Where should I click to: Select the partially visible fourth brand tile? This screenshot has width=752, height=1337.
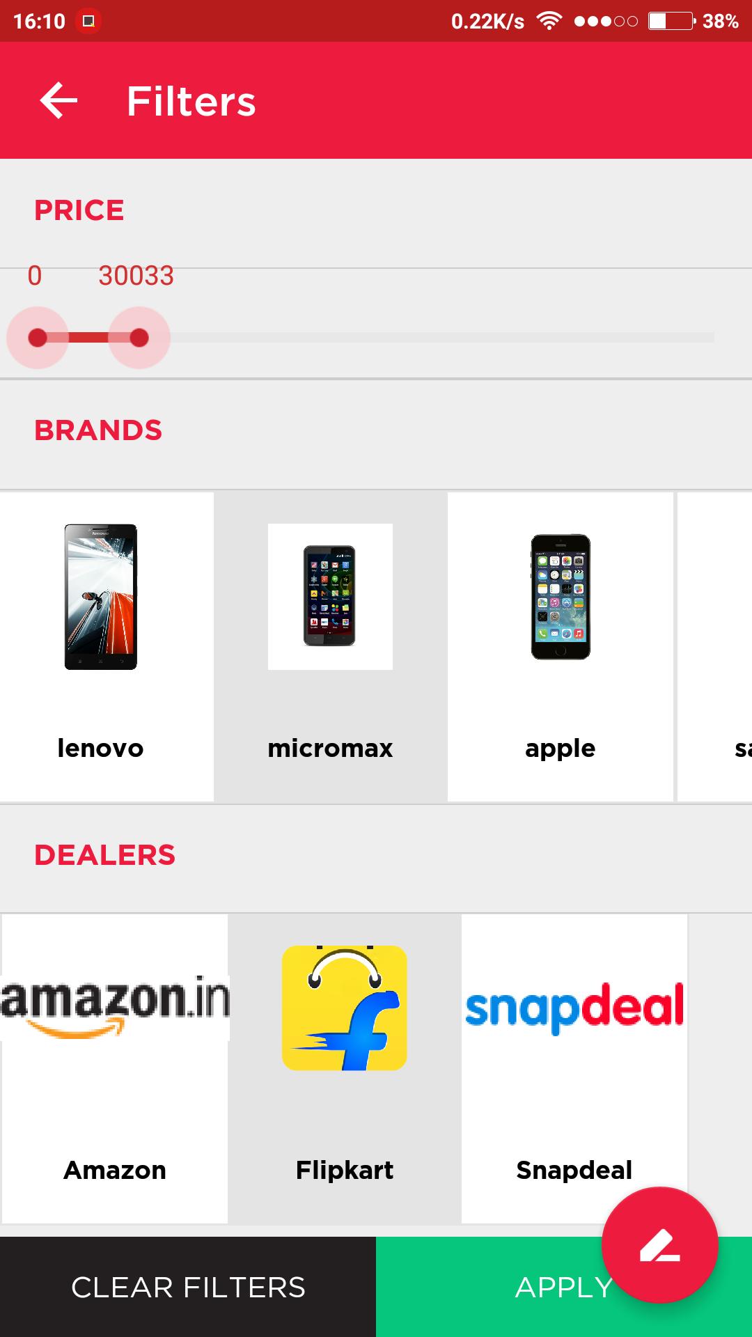coord(715,647)
